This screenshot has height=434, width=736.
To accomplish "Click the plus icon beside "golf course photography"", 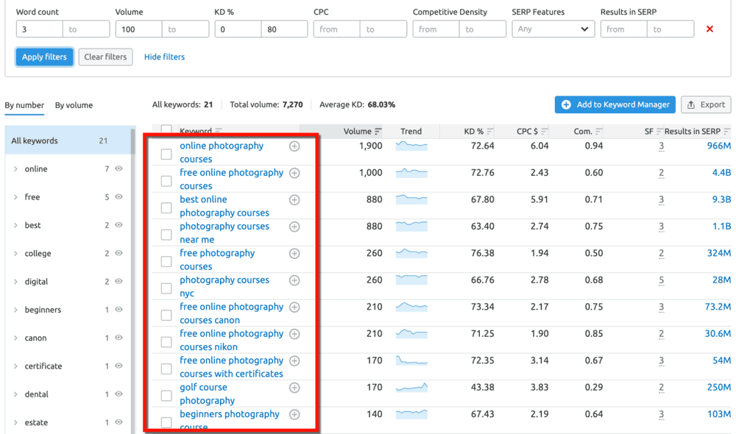I will tap(294, 388).
